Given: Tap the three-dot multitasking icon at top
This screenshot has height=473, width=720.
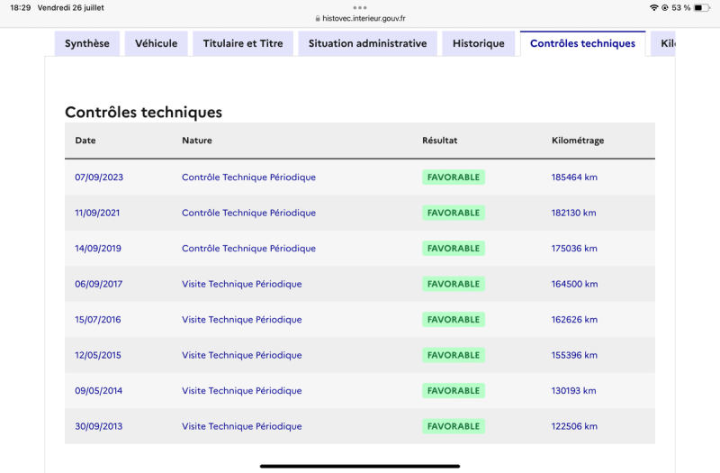Looking at the screenshot, I should [360, 7].
